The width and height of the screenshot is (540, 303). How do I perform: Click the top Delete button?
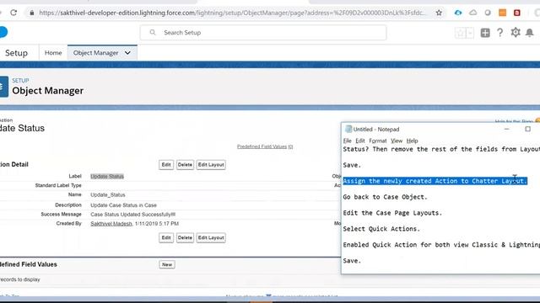click(x=185, y=165)
